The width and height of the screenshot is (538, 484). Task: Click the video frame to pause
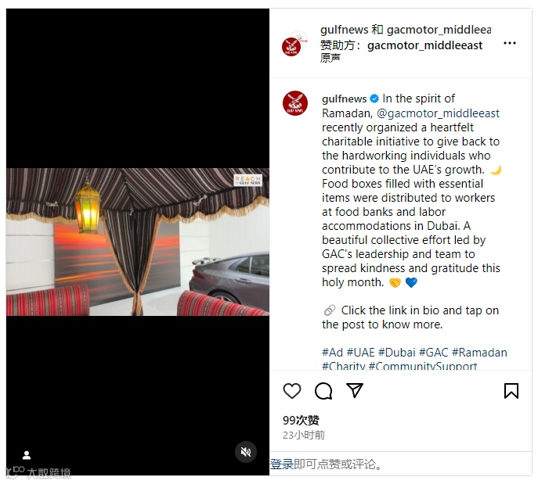click(138, 242)
